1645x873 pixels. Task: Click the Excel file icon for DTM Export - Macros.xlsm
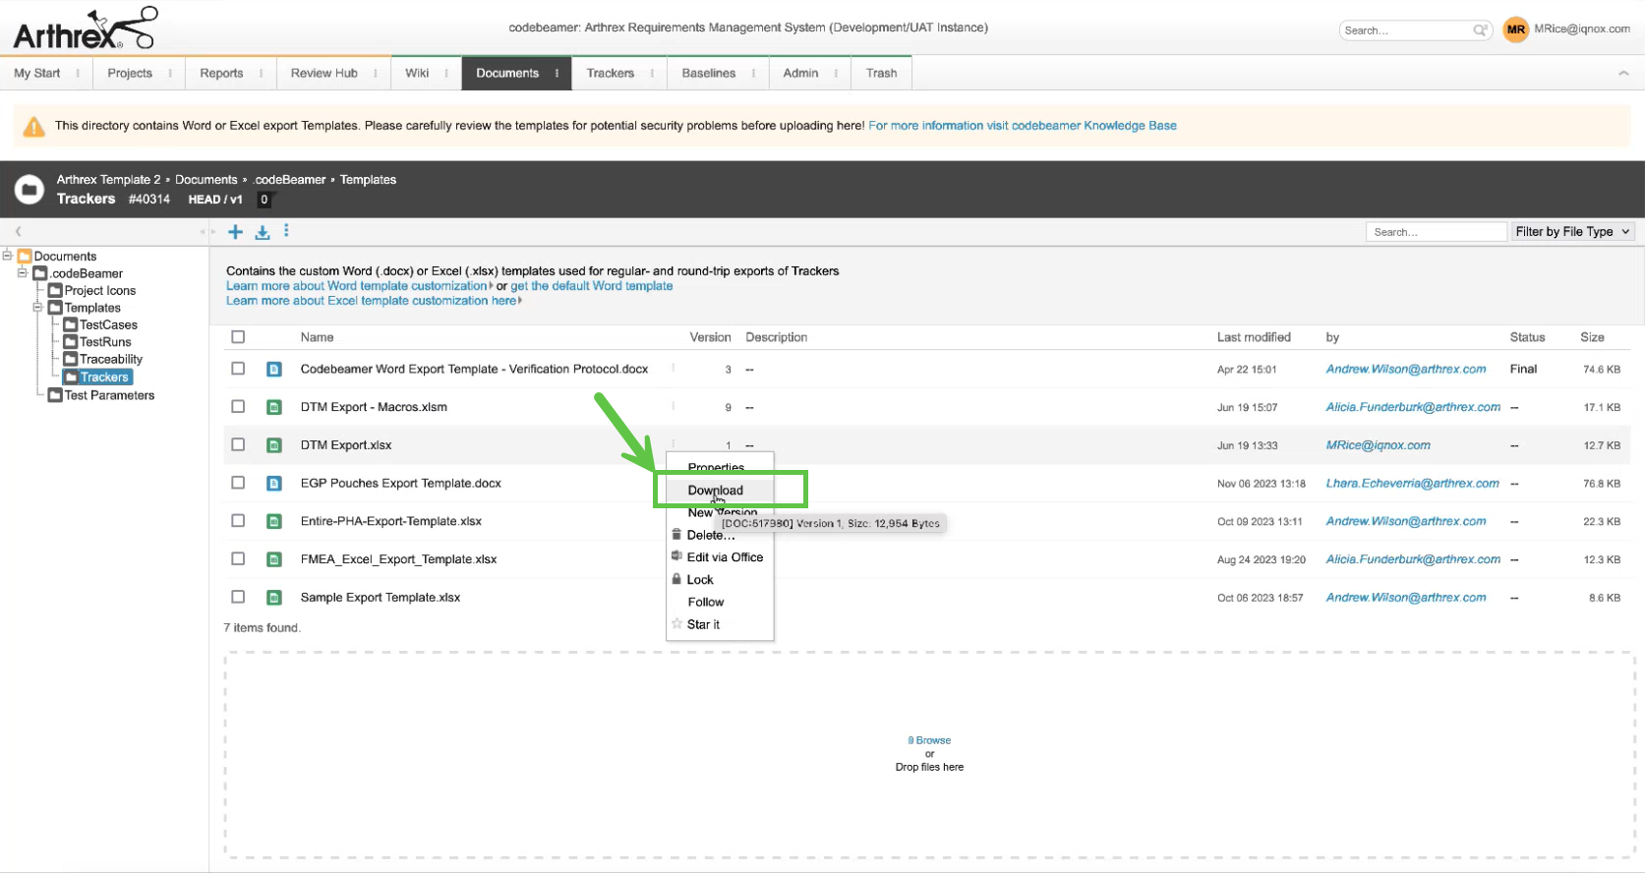[x=274, y=407]
